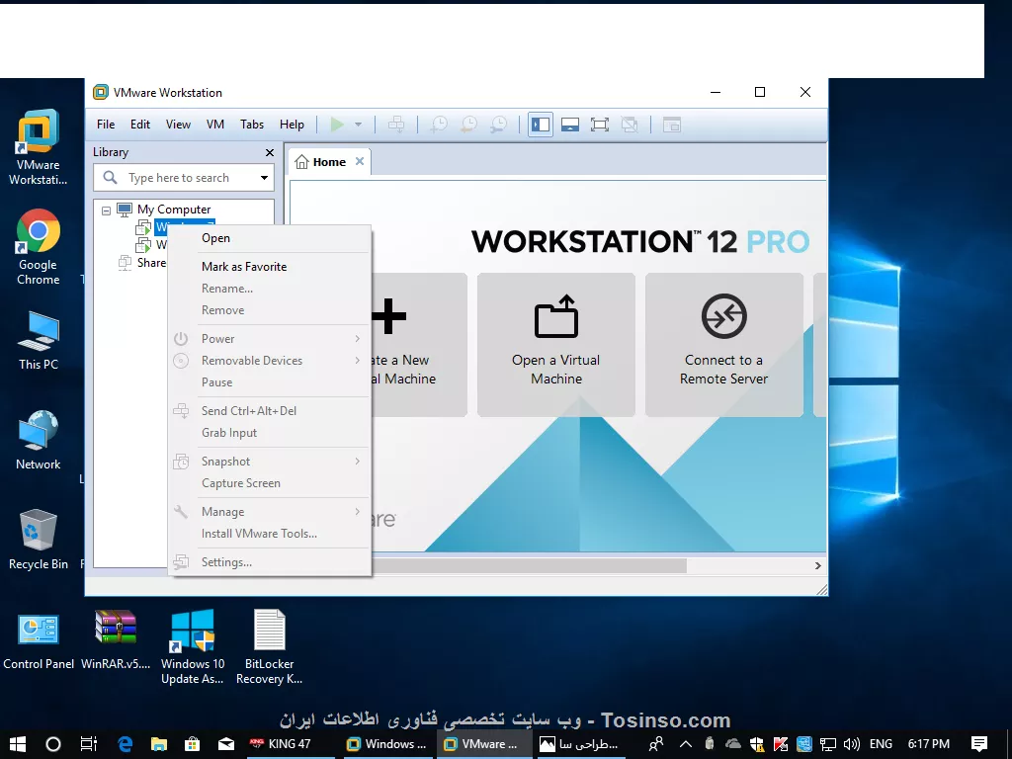Open Microsoft Edge from the taskbar
The image size is (1012, 759).
coord(125,744)
